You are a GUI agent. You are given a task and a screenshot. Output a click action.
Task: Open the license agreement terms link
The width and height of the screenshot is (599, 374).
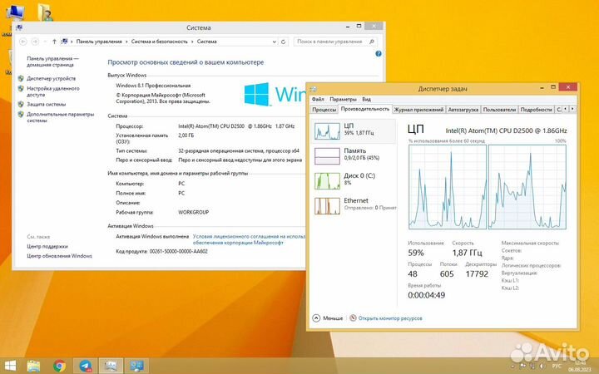pos(249,239)
